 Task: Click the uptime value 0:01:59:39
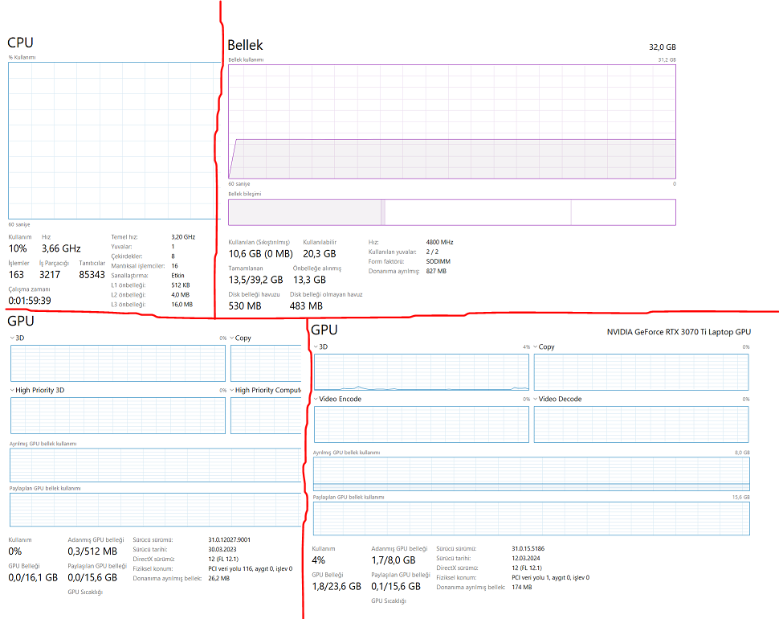tap(29, 301)
